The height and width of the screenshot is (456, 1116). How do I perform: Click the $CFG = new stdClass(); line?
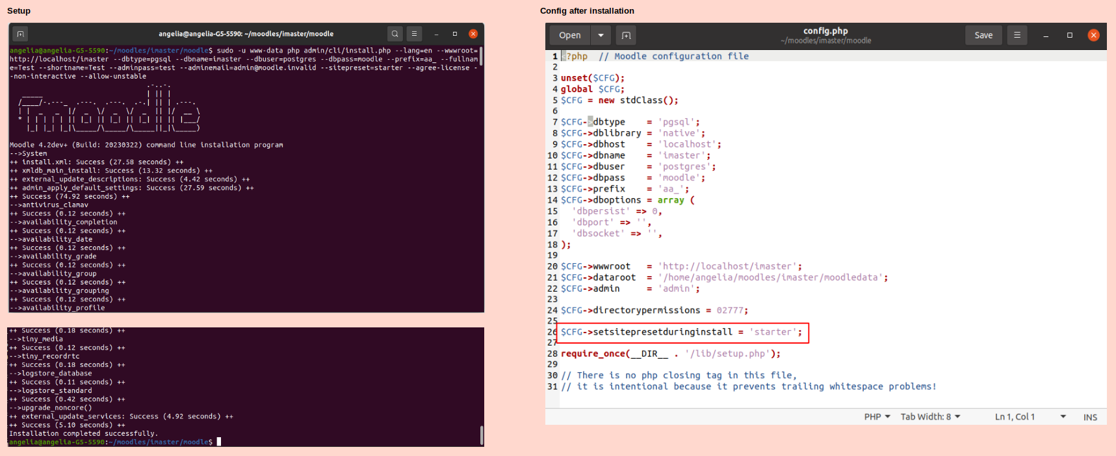(x=619, y=100)
